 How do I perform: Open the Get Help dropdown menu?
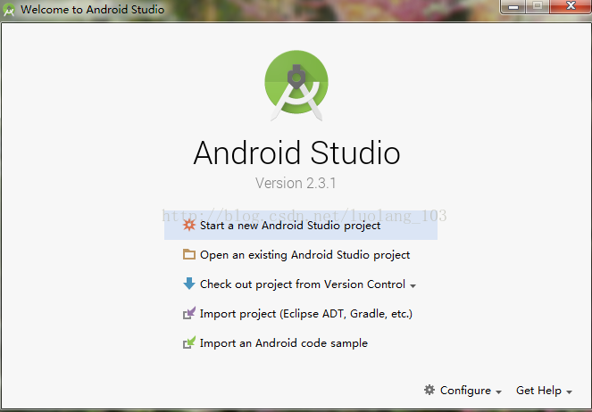pos(544,390)
